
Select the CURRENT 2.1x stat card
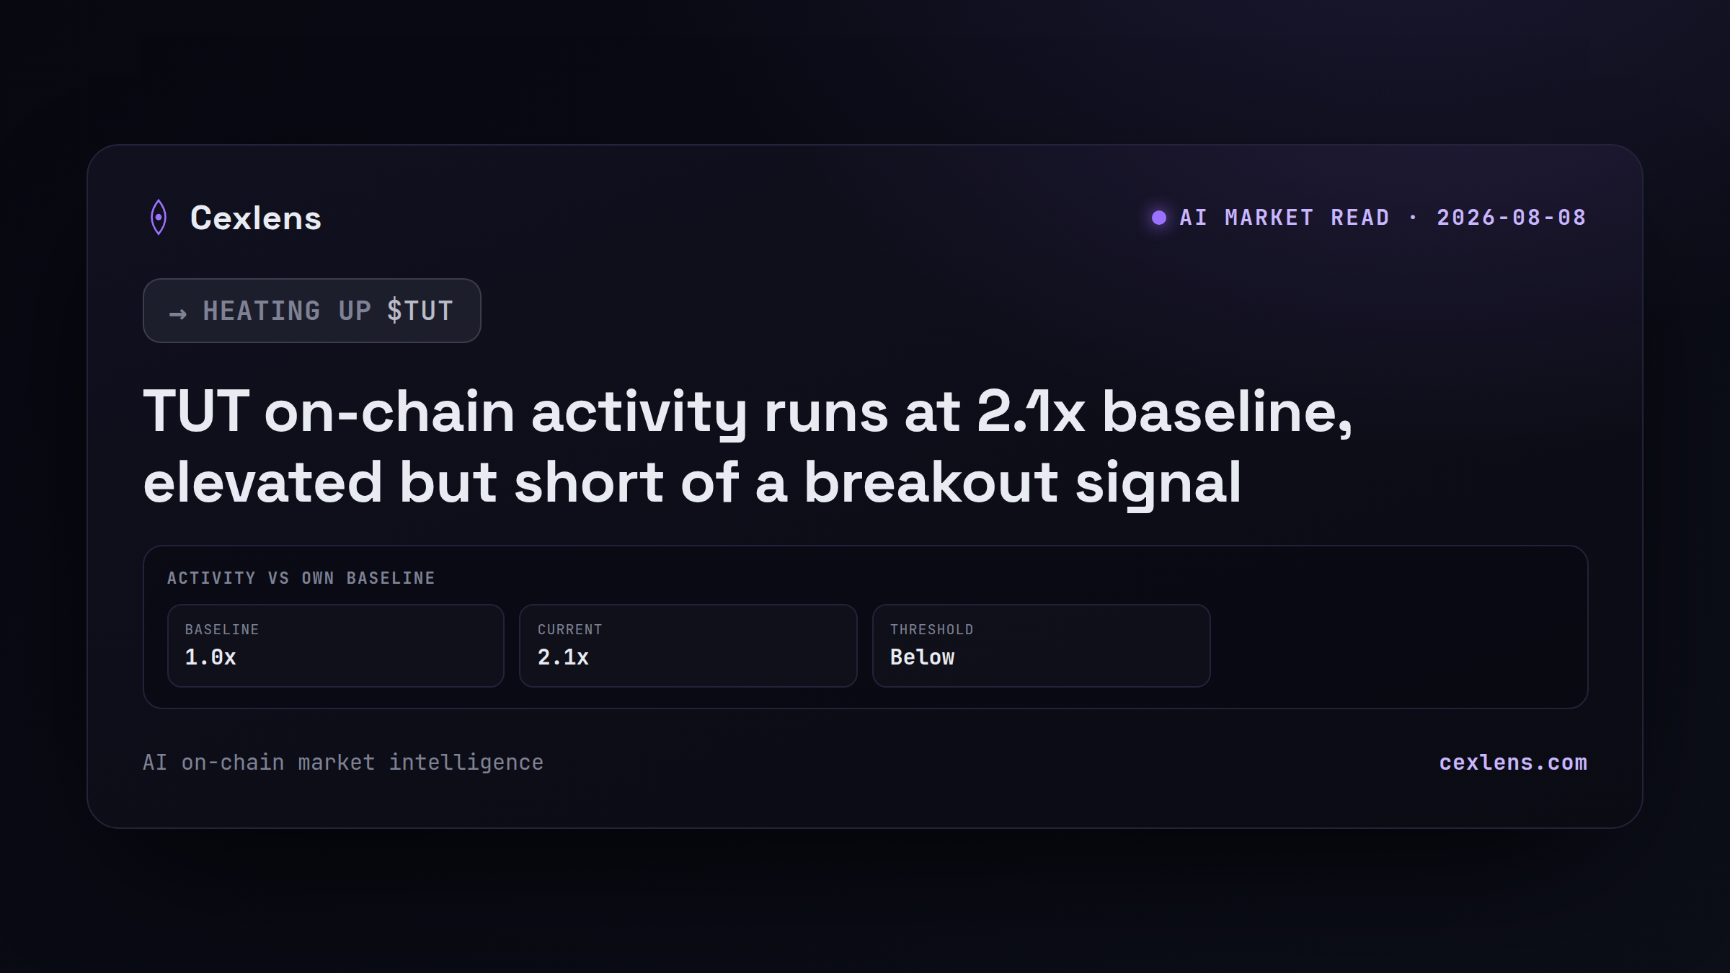coord(688,646)
